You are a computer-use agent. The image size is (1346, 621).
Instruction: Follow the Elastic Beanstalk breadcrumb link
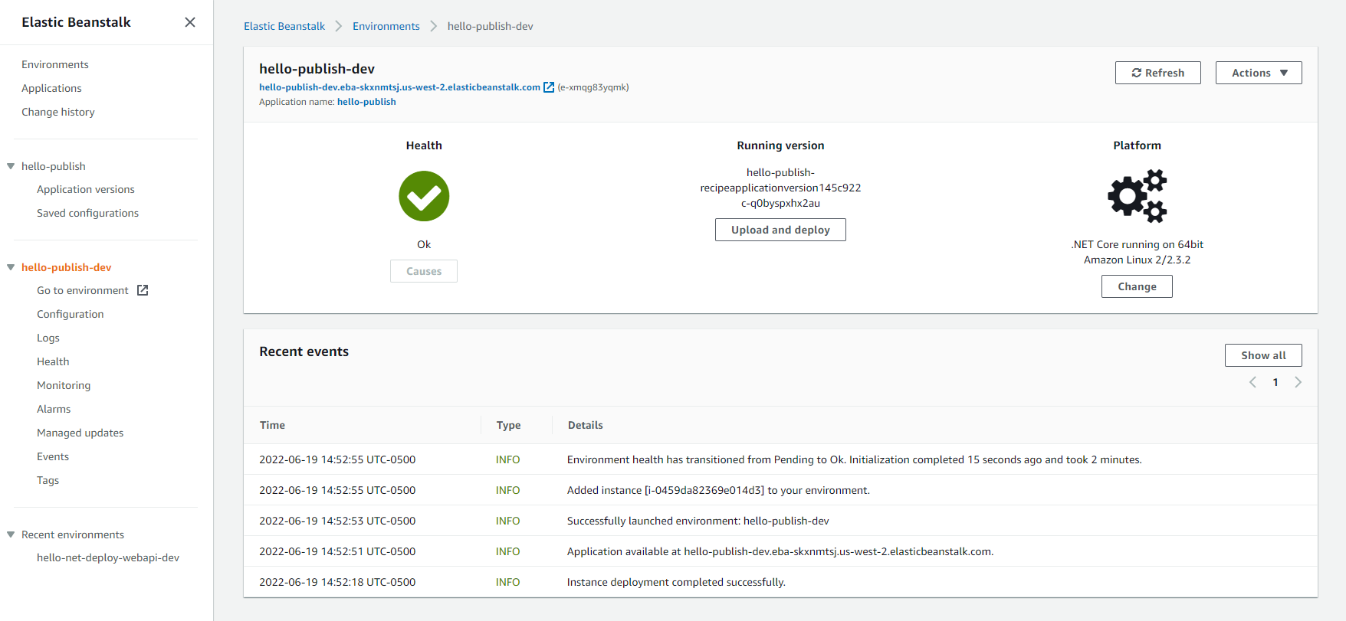(284, 26)
